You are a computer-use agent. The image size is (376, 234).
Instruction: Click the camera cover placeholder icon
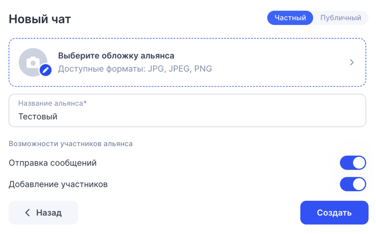coord(32,62)
